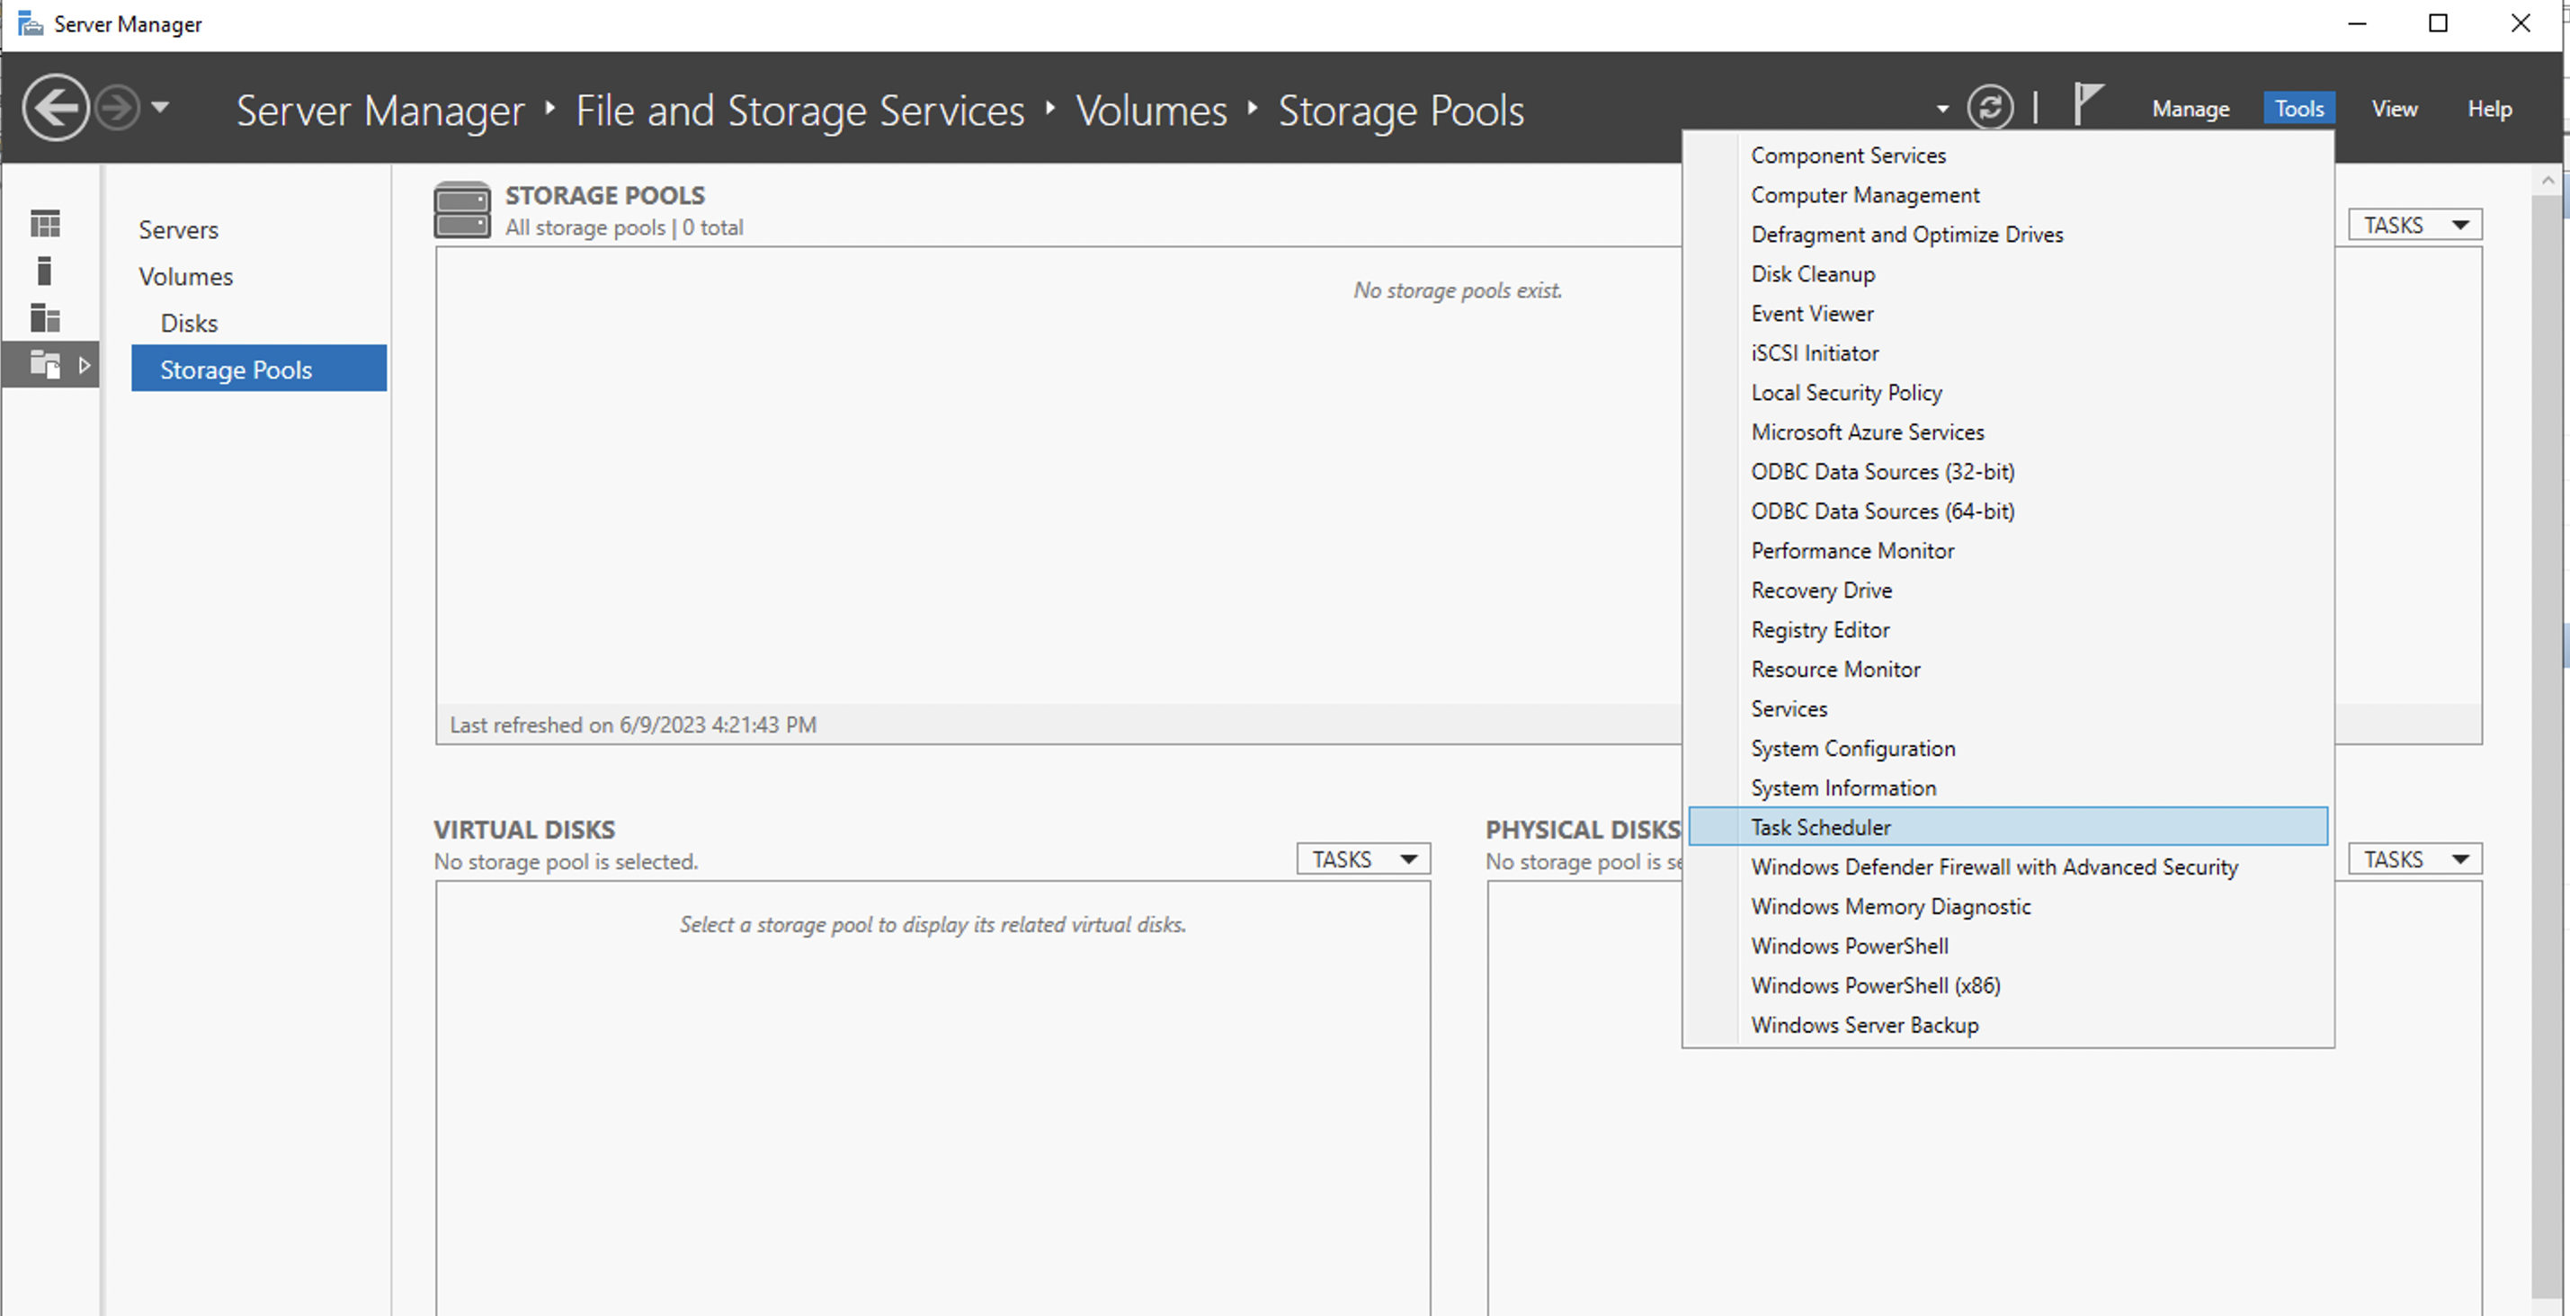
Task: Select All Servers icon in sidebar
Action: click(45, 318)
